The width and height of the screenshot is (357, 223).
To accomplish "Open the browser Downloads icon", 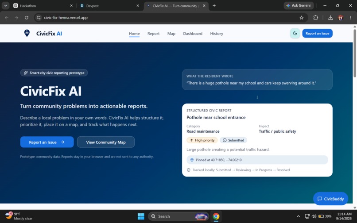I will (x=330, y=18).
